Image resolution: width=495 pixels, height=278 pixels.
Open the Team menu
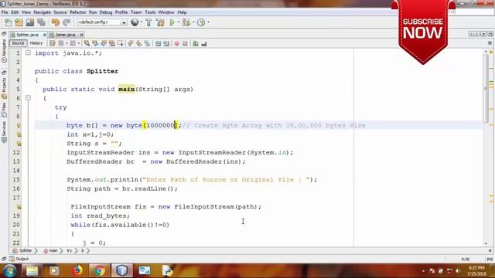pos(136,12)
